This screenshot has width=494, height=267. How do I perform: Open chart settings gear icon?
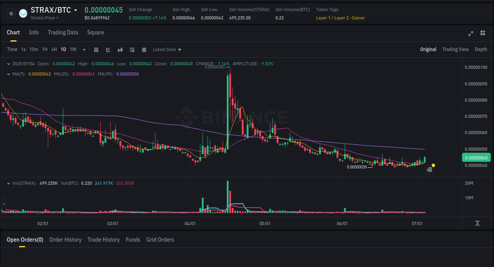144,49
